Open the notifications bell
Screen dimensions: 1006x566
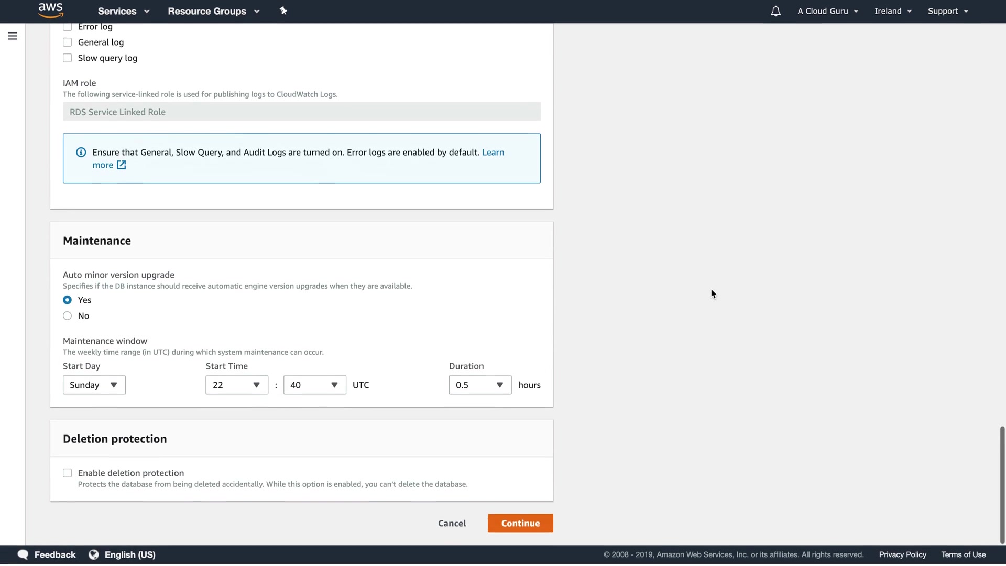tap(775, 11)
